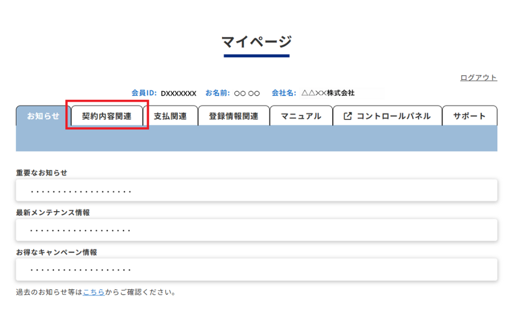The width and height of the screenshot is (518, 330).
Task: Click the 重要なお知らせ notice box
Action: (256, 190)
